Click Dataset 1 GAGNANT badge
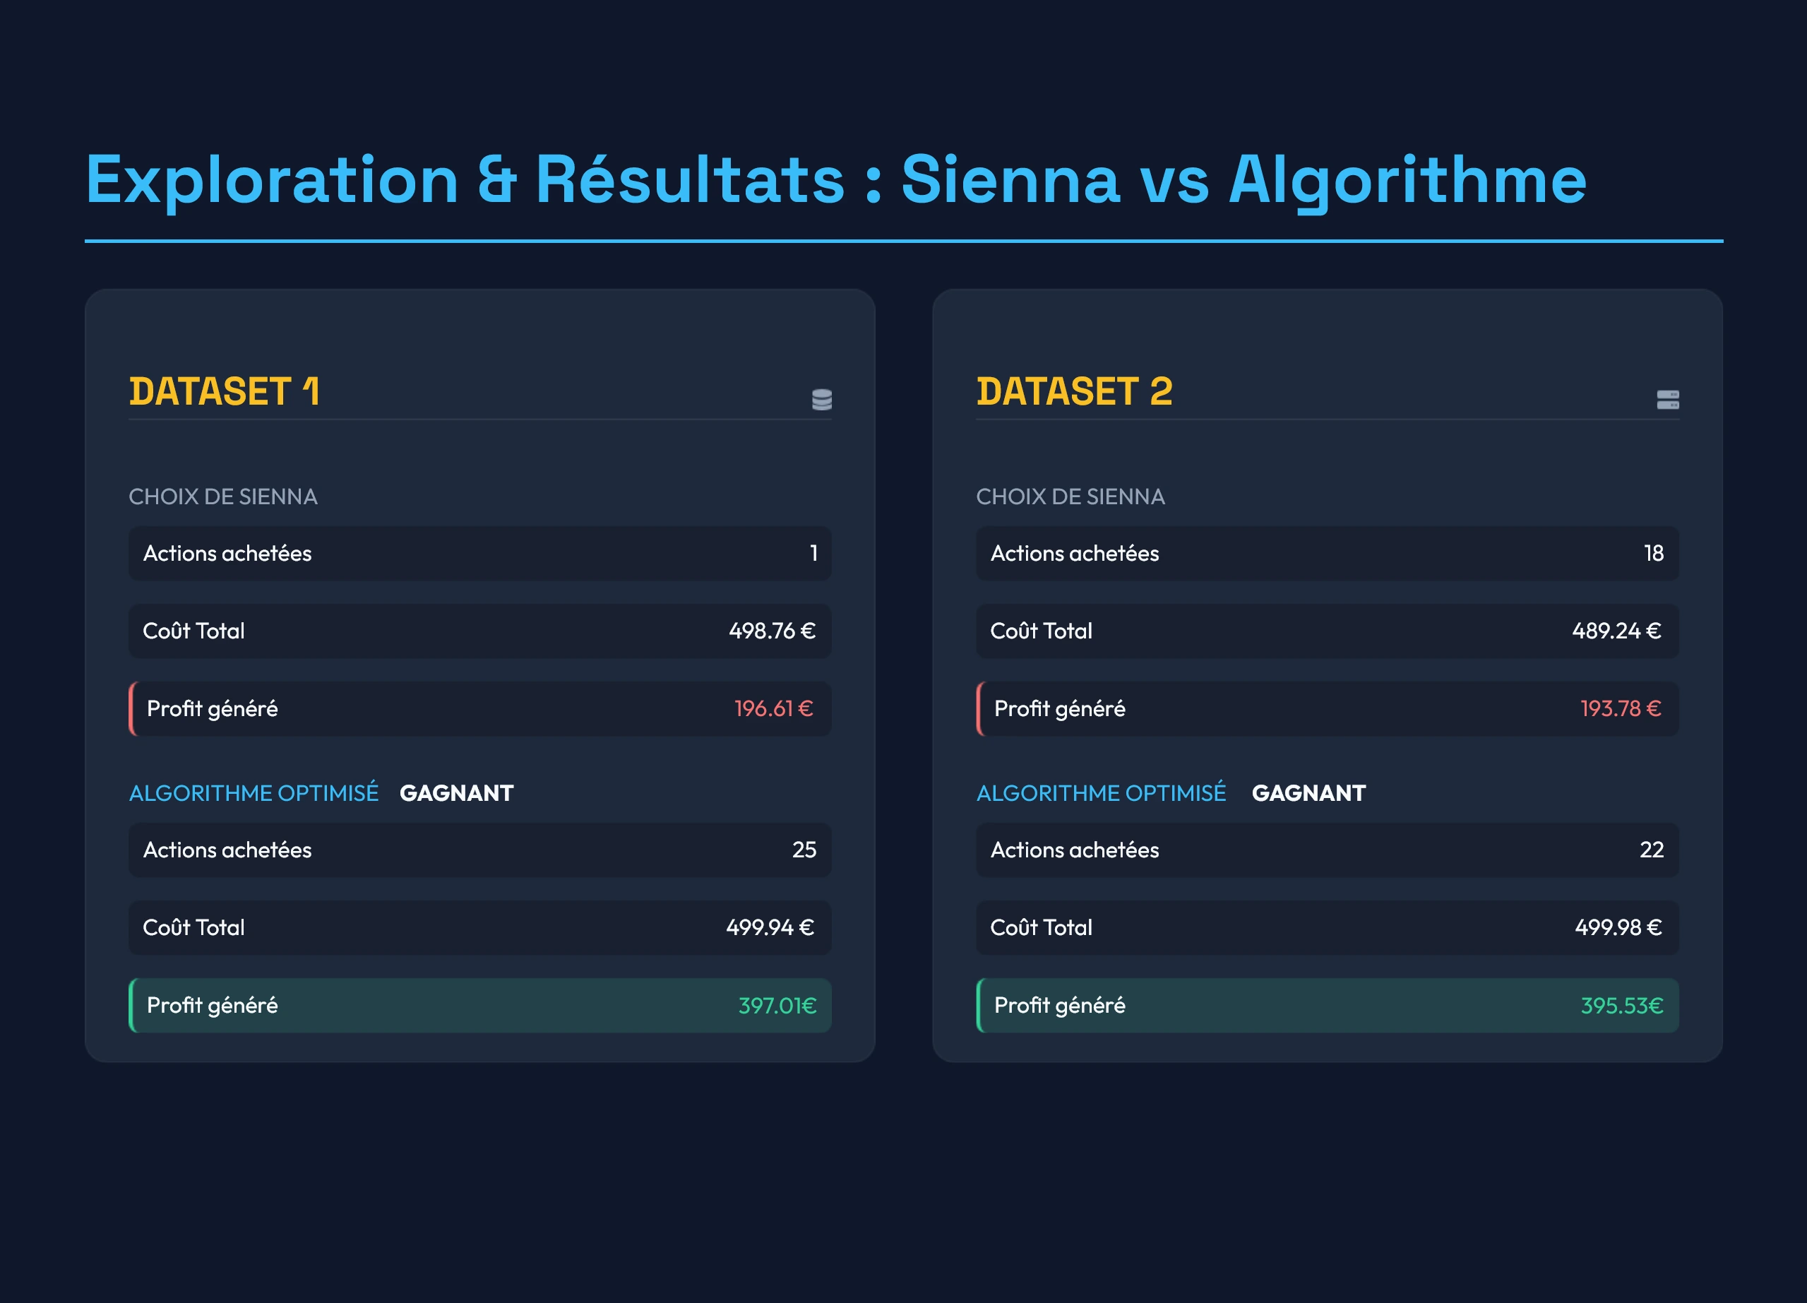This screenshot has height=1303, width=1807. (457, 793)
